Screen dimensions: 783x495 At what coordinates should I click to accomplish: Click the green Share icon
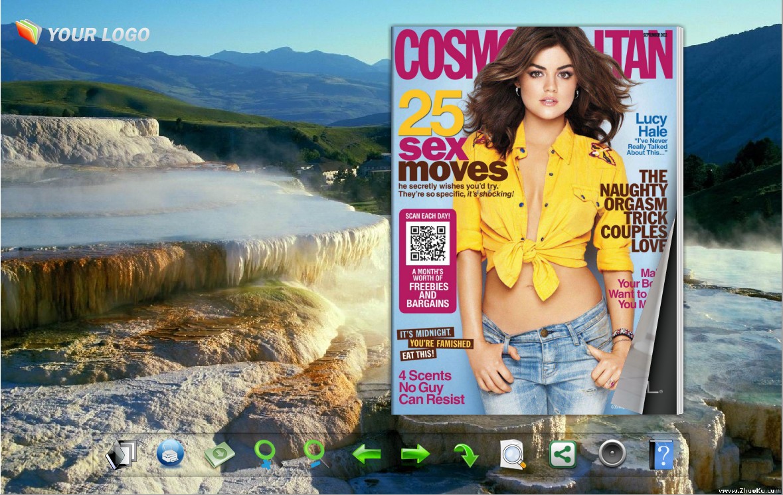click(563, 454)
